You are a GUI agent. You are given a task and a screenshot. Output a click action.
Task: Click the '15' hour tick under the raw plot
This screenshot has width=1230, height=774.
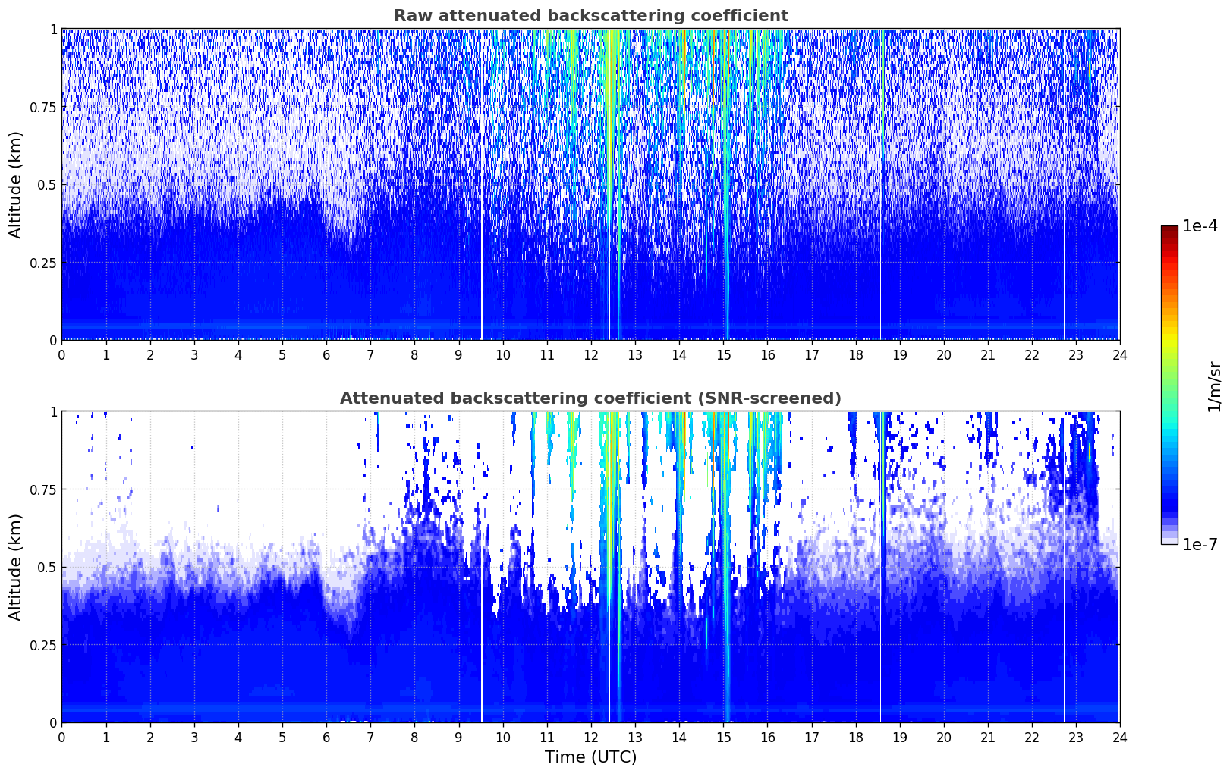pos(723,354)
